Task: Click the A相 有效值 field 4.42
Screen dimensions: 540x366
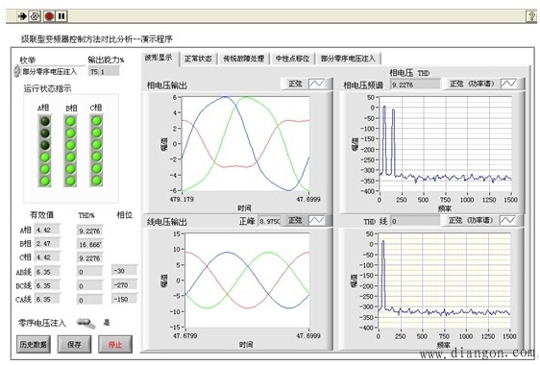Action: (47, 230)
